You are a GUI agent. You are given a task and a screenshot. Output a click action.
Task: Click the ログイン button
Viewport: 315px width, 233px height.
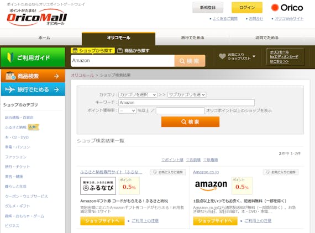[247, 8]
